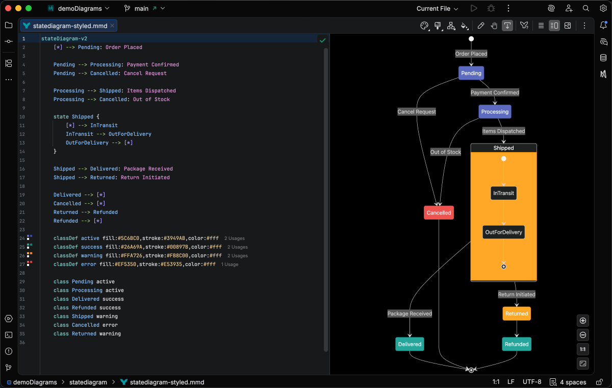Viewport: 612px width, 388px height.
Task: Click the paint bucket fill icon
Action: click(x=464, y=26)
